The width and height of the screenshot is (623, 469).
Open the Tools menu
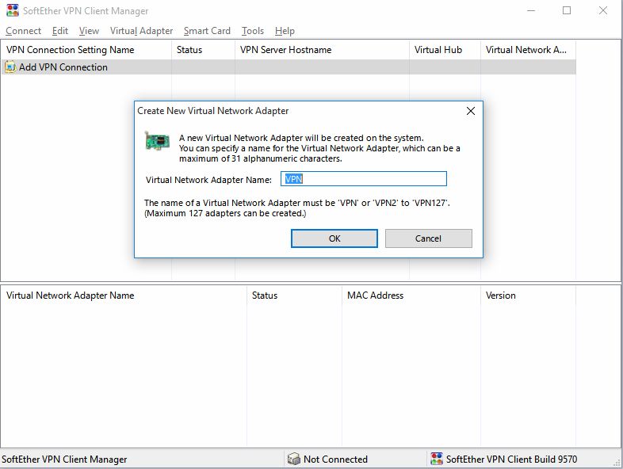point(253,31)
